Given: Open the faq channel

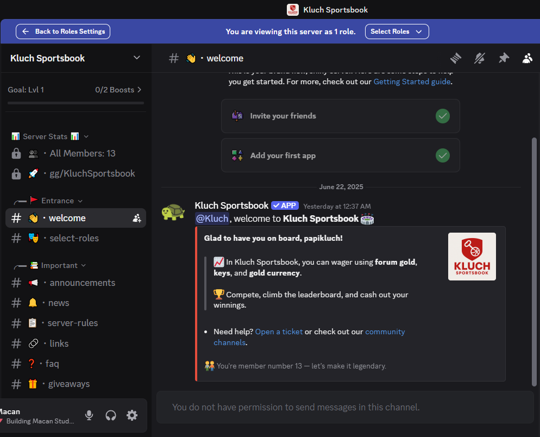Looking at the screenshot, I should (76, 364).
